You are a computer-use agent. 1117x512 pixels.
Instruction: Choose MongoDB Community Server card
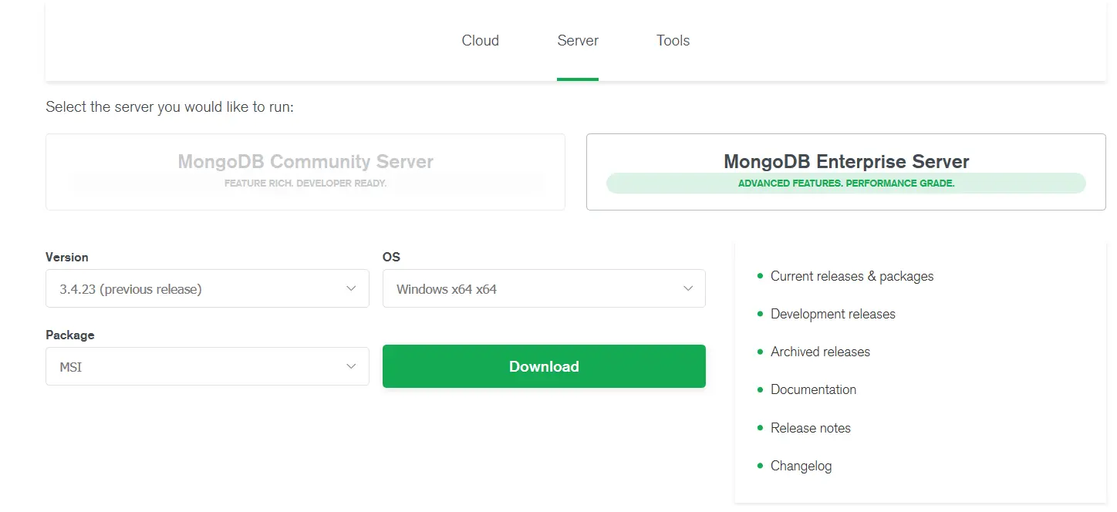pyautogui.click(x=305, y=172)
